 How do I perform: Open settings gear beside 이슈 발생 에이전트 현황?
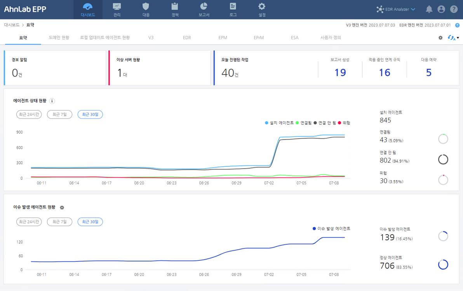(x=62, y=207)
